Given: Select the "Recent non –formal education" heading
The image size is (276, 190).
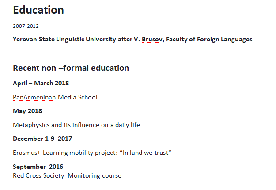Looking at the screenshot, I should click(71, 68).
